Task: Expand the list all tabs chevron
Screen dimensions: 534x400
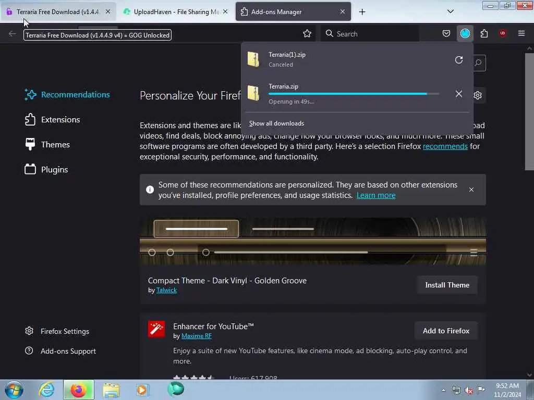Action: click(x=450, y=11)
